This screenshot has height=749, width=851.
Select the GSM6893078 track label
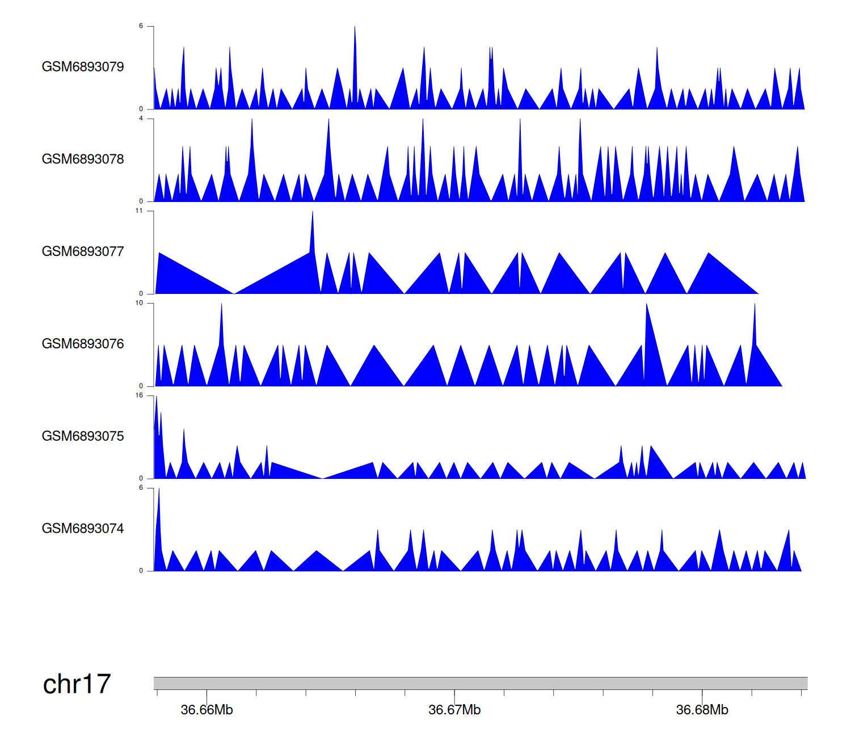[x=83, y=159]
